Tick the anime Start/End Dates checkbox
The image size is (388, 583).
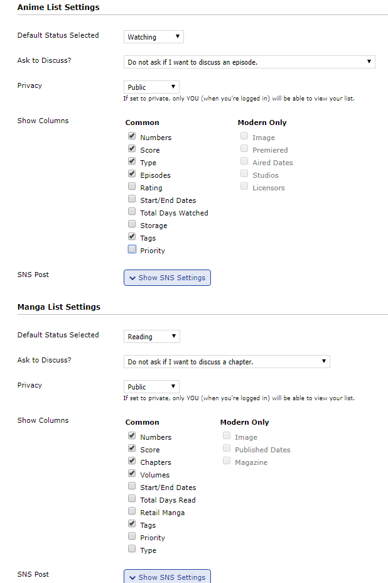pos(132,199)
